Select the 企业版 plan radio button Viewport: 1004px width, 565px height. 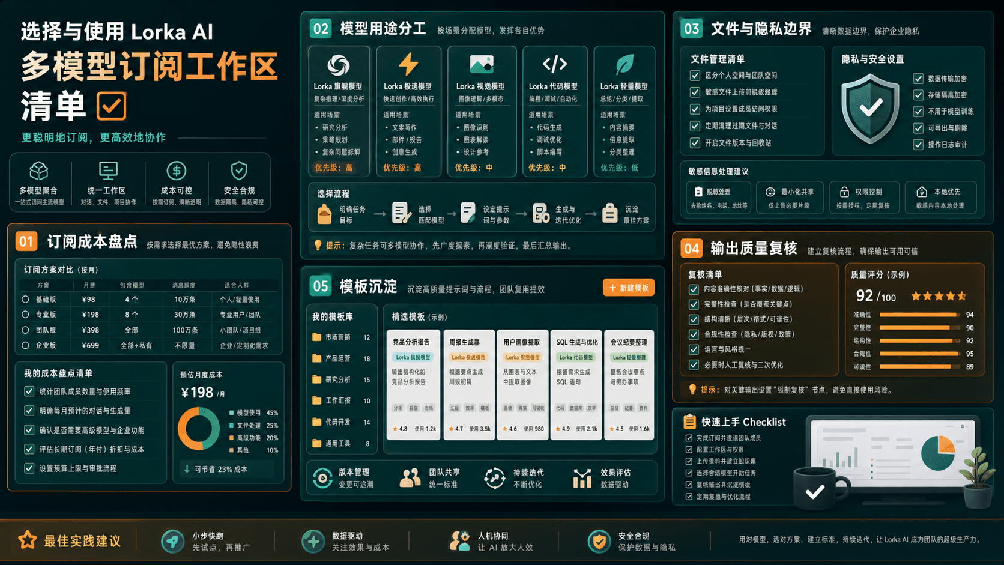click(25, 345)
